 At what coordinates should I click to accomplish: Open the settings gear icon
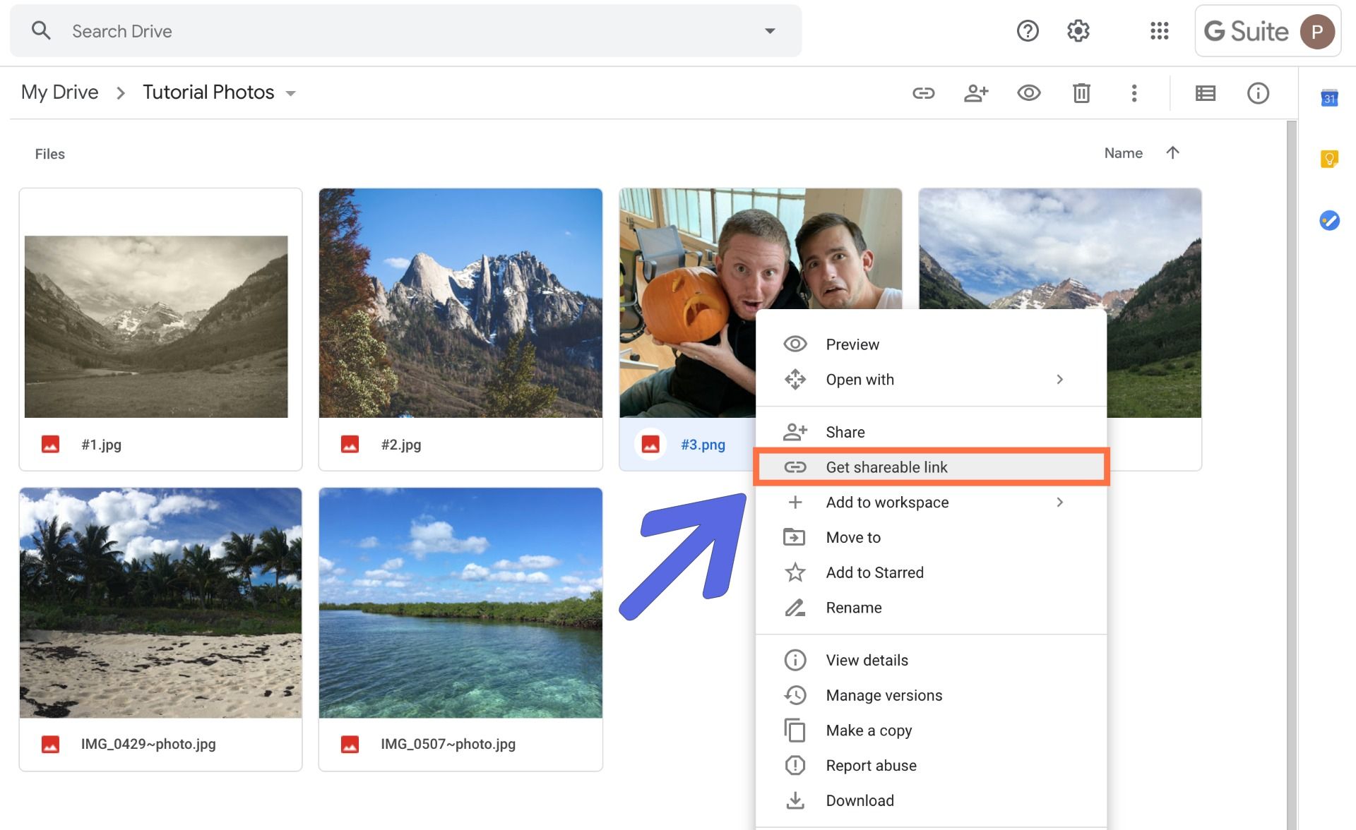coord(1078,31)
